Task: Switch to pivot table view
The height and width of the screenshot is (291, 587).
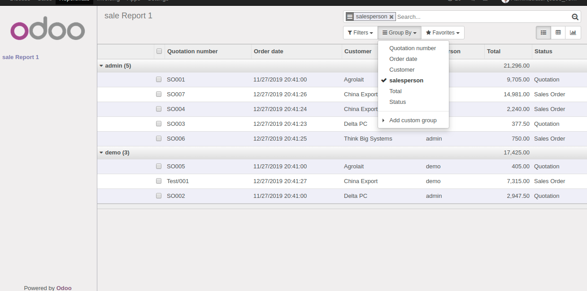Action: point(558,33)
